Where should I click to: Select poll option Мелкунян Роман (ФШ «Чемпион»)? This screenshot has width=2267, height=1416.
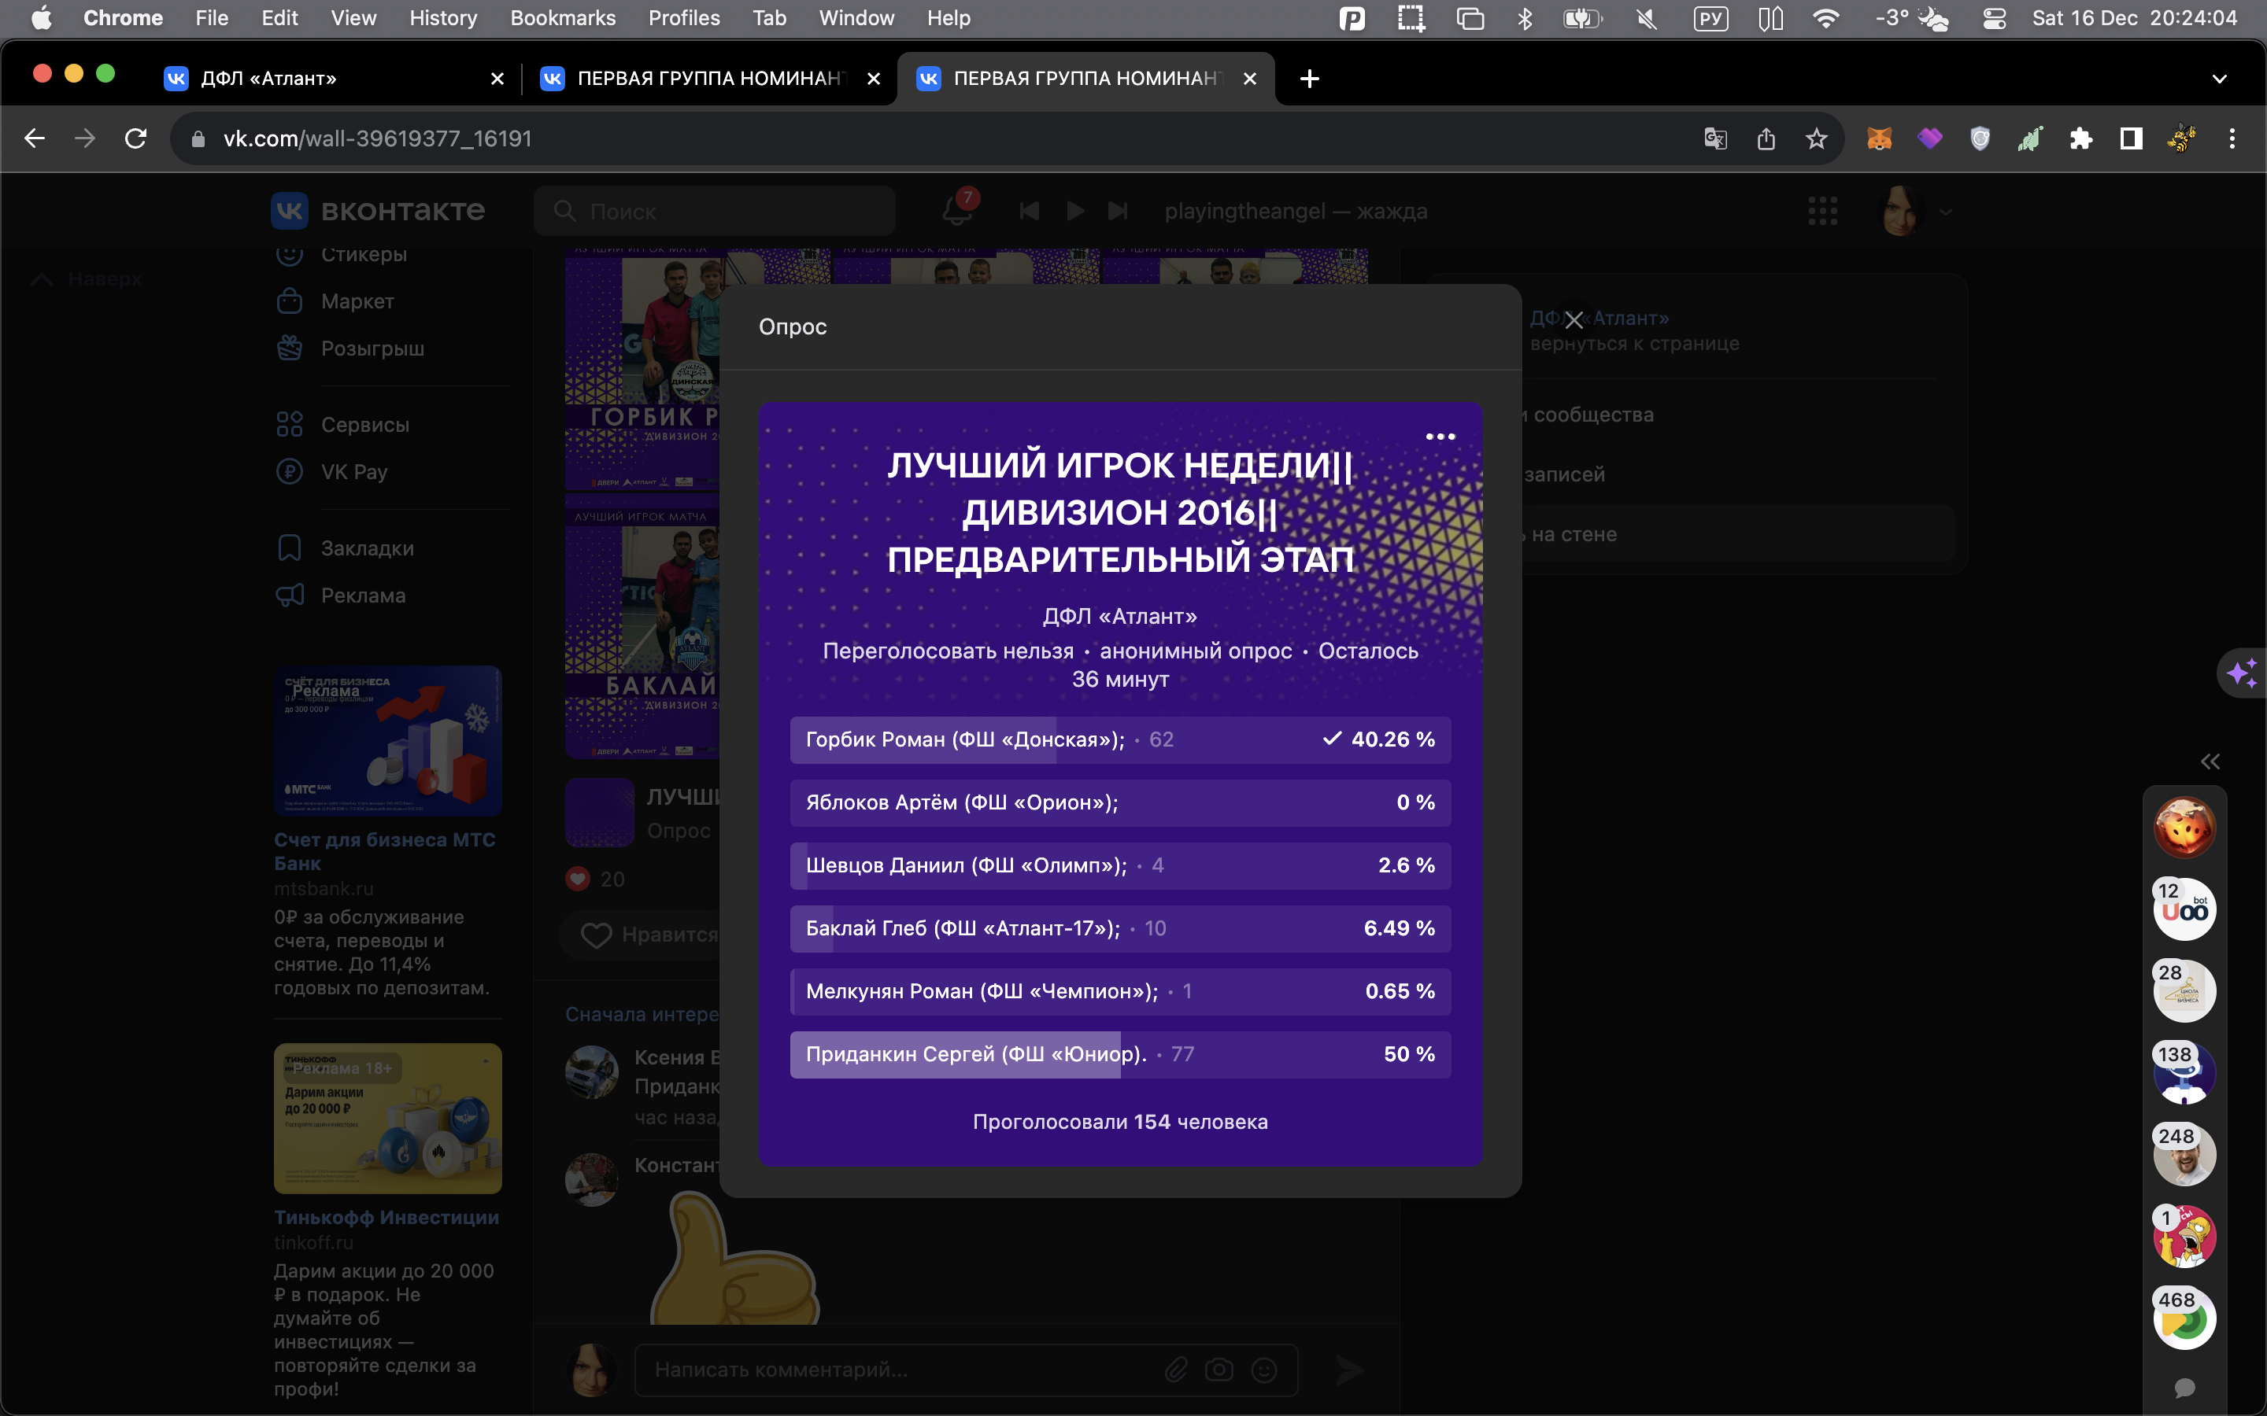1120,991
